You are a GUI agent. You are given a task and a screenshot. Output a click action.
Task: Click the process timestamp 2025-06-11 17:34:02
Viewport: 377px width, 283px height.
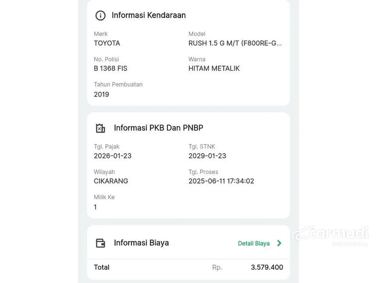click(221, 181)
